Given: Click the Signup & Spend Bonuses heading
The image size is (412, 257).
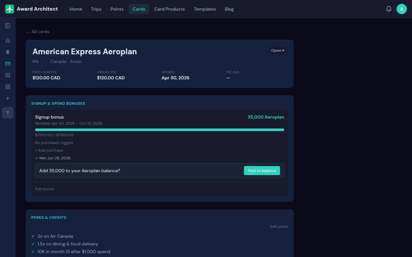Looking at the screenshot, I should [58, 103].
